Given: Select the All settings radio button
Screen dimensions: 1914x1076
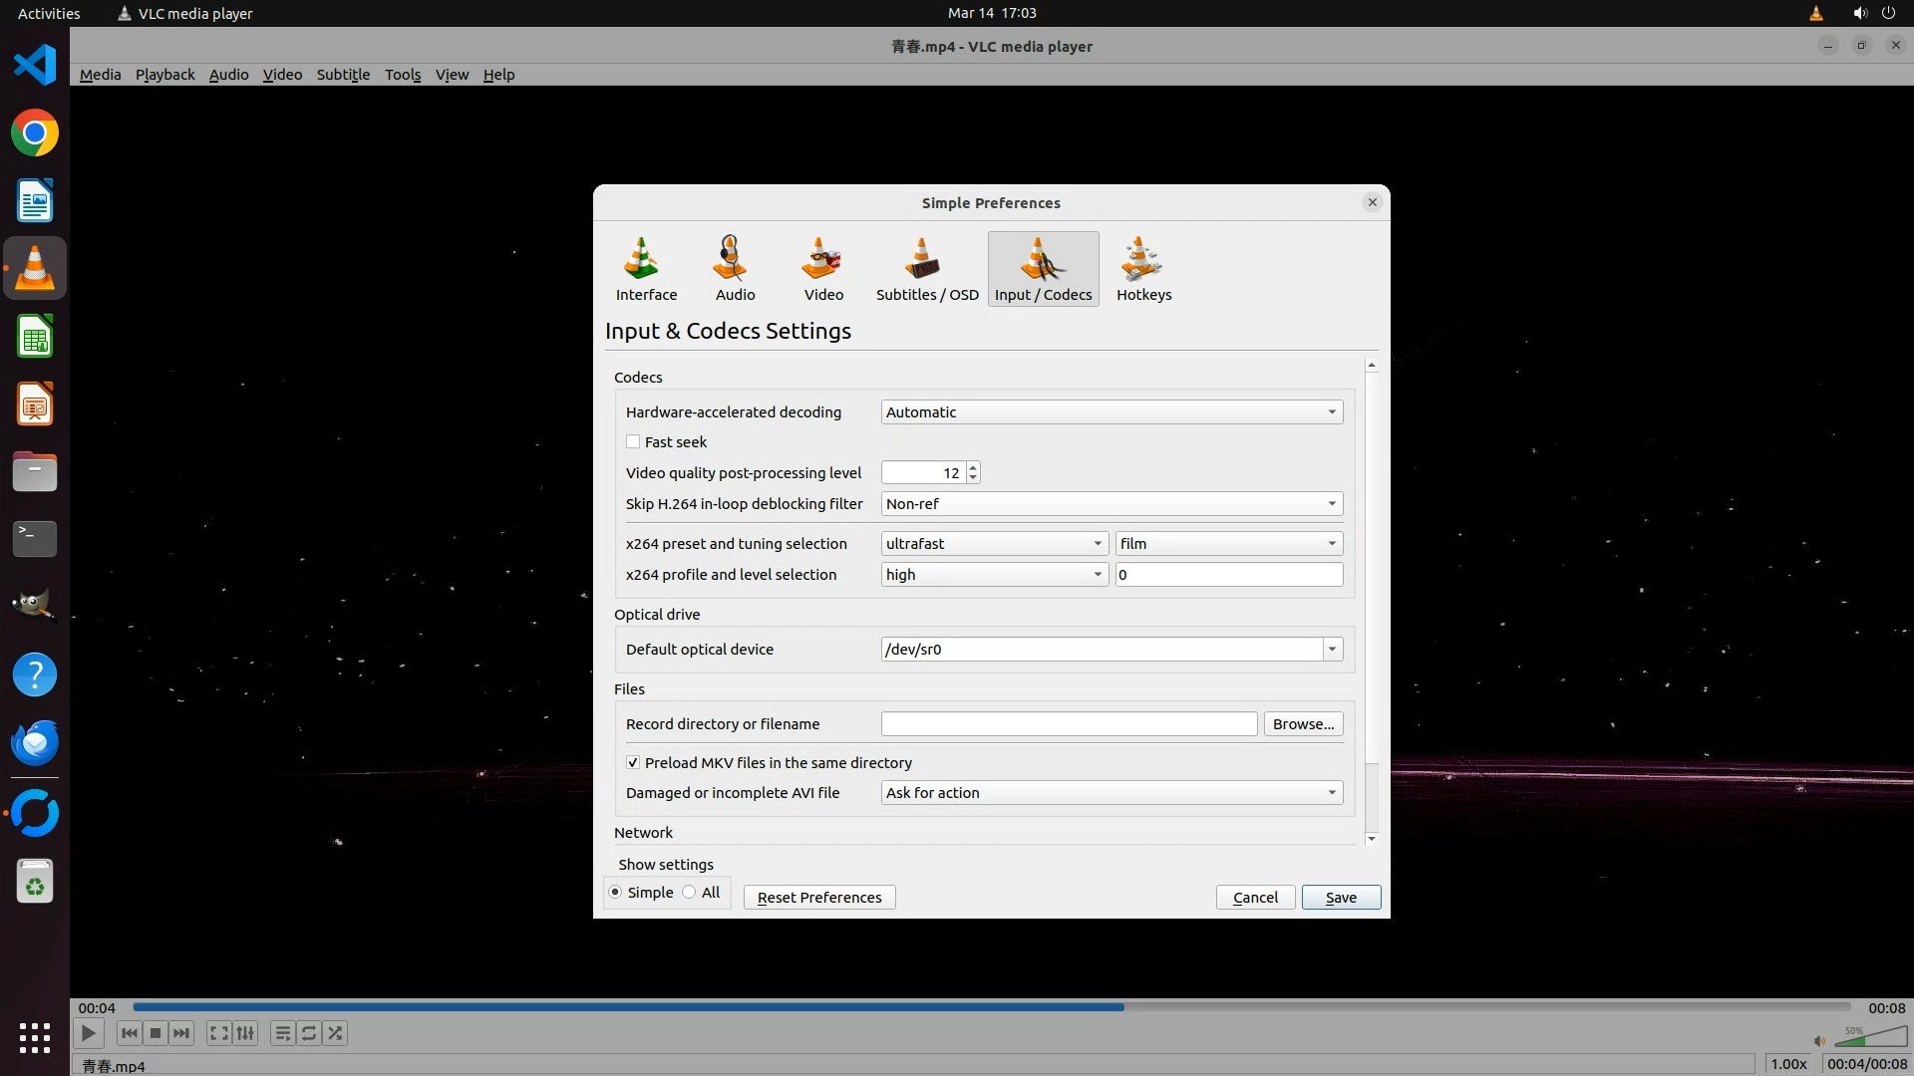Looking at the screenshot, I should pyautogui.click(x=690, y=892).
